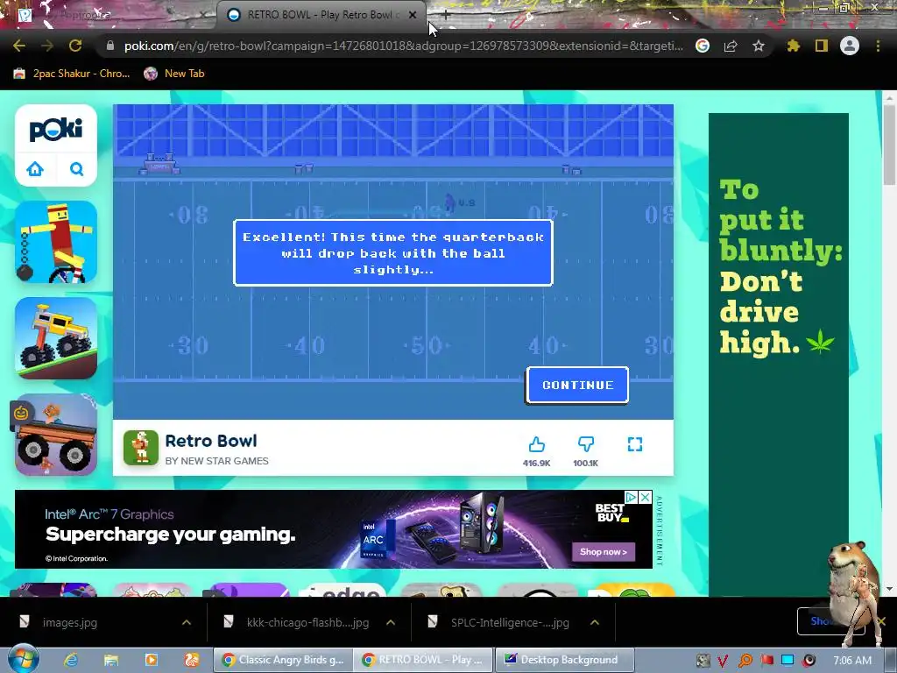The height and width of the screenshot is (673, 897).
Task: Reload the page with the refresh icon
Action: pos(75,46)
